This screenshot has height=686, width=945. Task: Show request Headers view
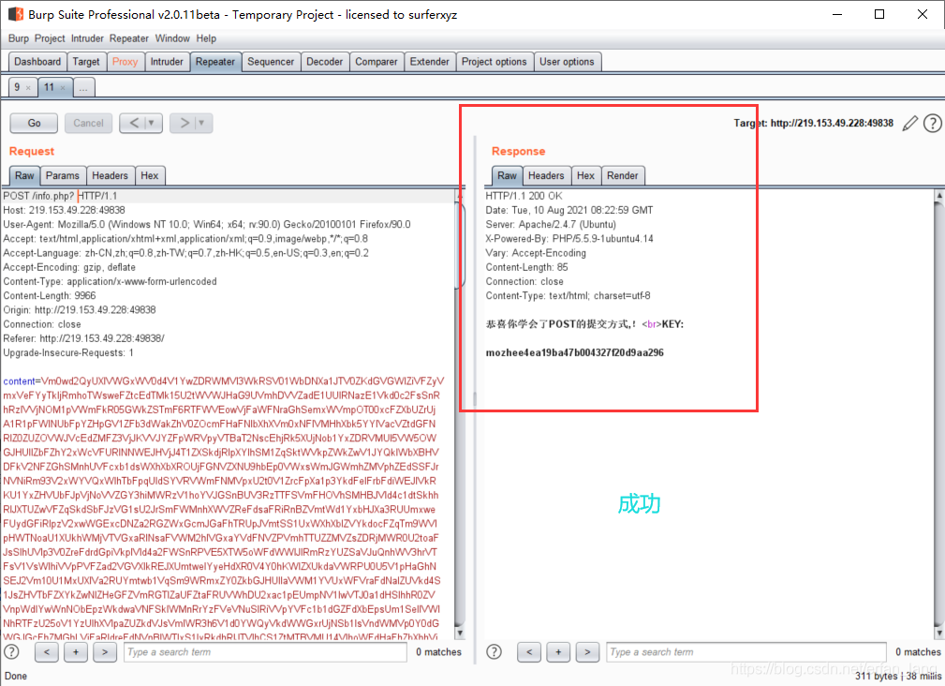coord(110,175)
